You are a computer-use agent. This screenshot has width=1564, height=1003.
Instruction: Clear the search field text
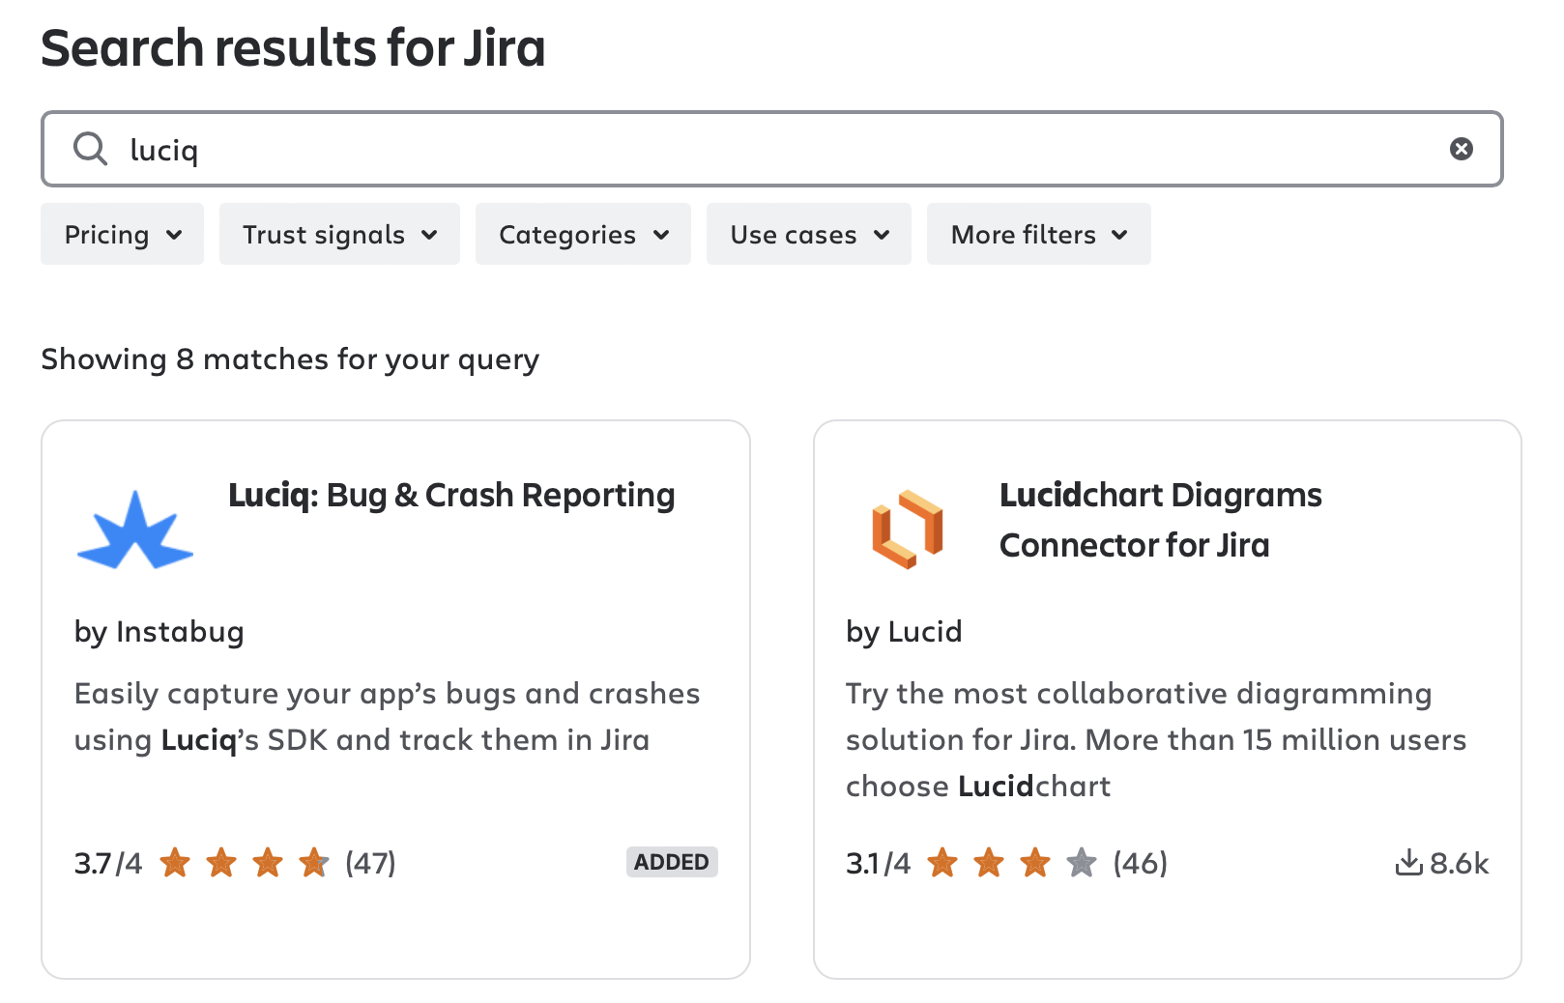click(1461, 149)
